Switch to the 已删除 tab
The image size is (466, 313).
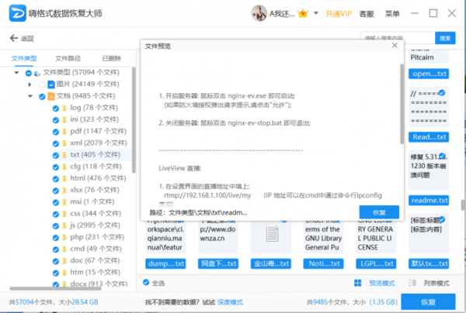(112, 58)
